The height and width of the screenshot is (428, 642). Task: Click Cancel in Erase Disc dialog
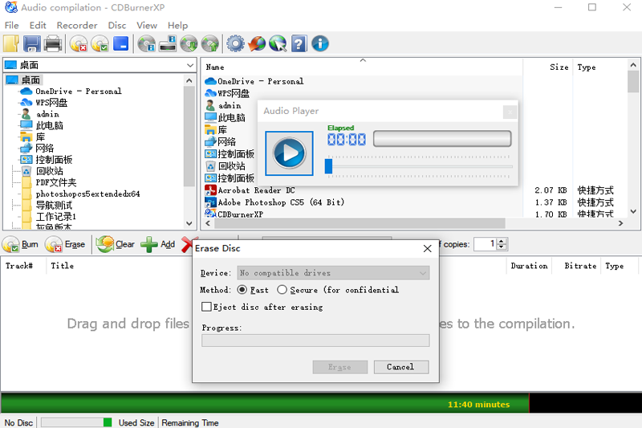click(400, 367)
